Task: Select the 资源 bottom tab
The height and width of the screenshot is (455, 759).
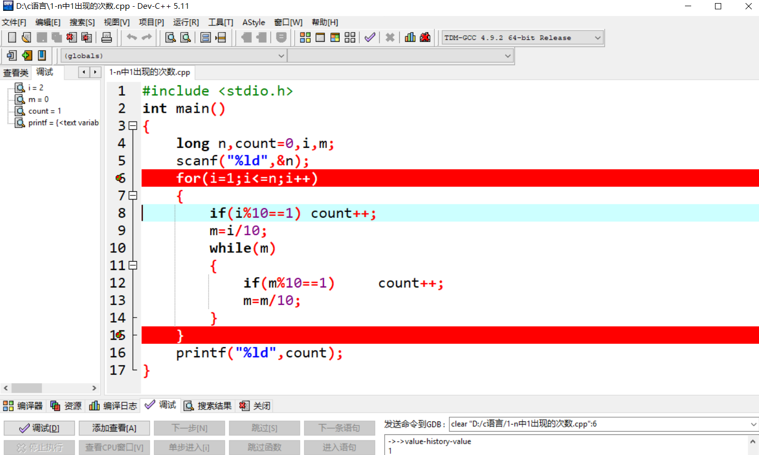Action: tap(66, 406)
